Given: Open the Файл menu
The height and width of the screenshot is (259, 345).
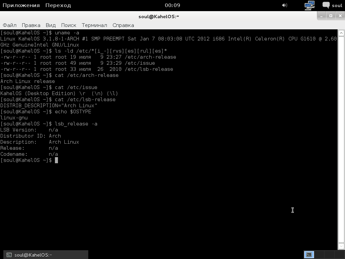Looking at the screenshot, I should click(x=9, y=25).
